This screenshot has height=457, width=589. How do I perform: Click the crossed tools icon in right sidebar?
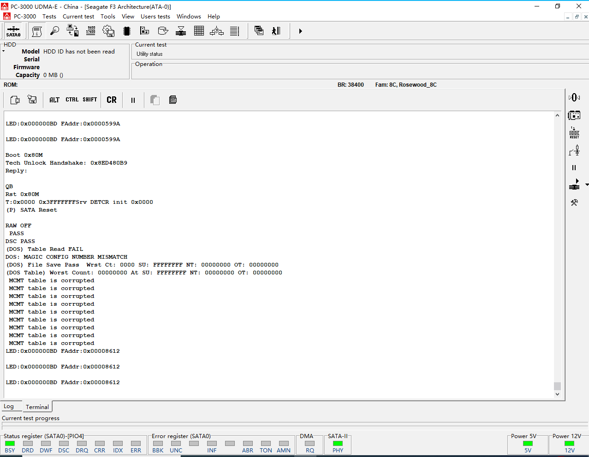(574, 202)
